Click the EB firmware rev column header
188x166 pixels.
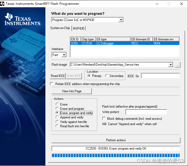click(x=166, y=39)
